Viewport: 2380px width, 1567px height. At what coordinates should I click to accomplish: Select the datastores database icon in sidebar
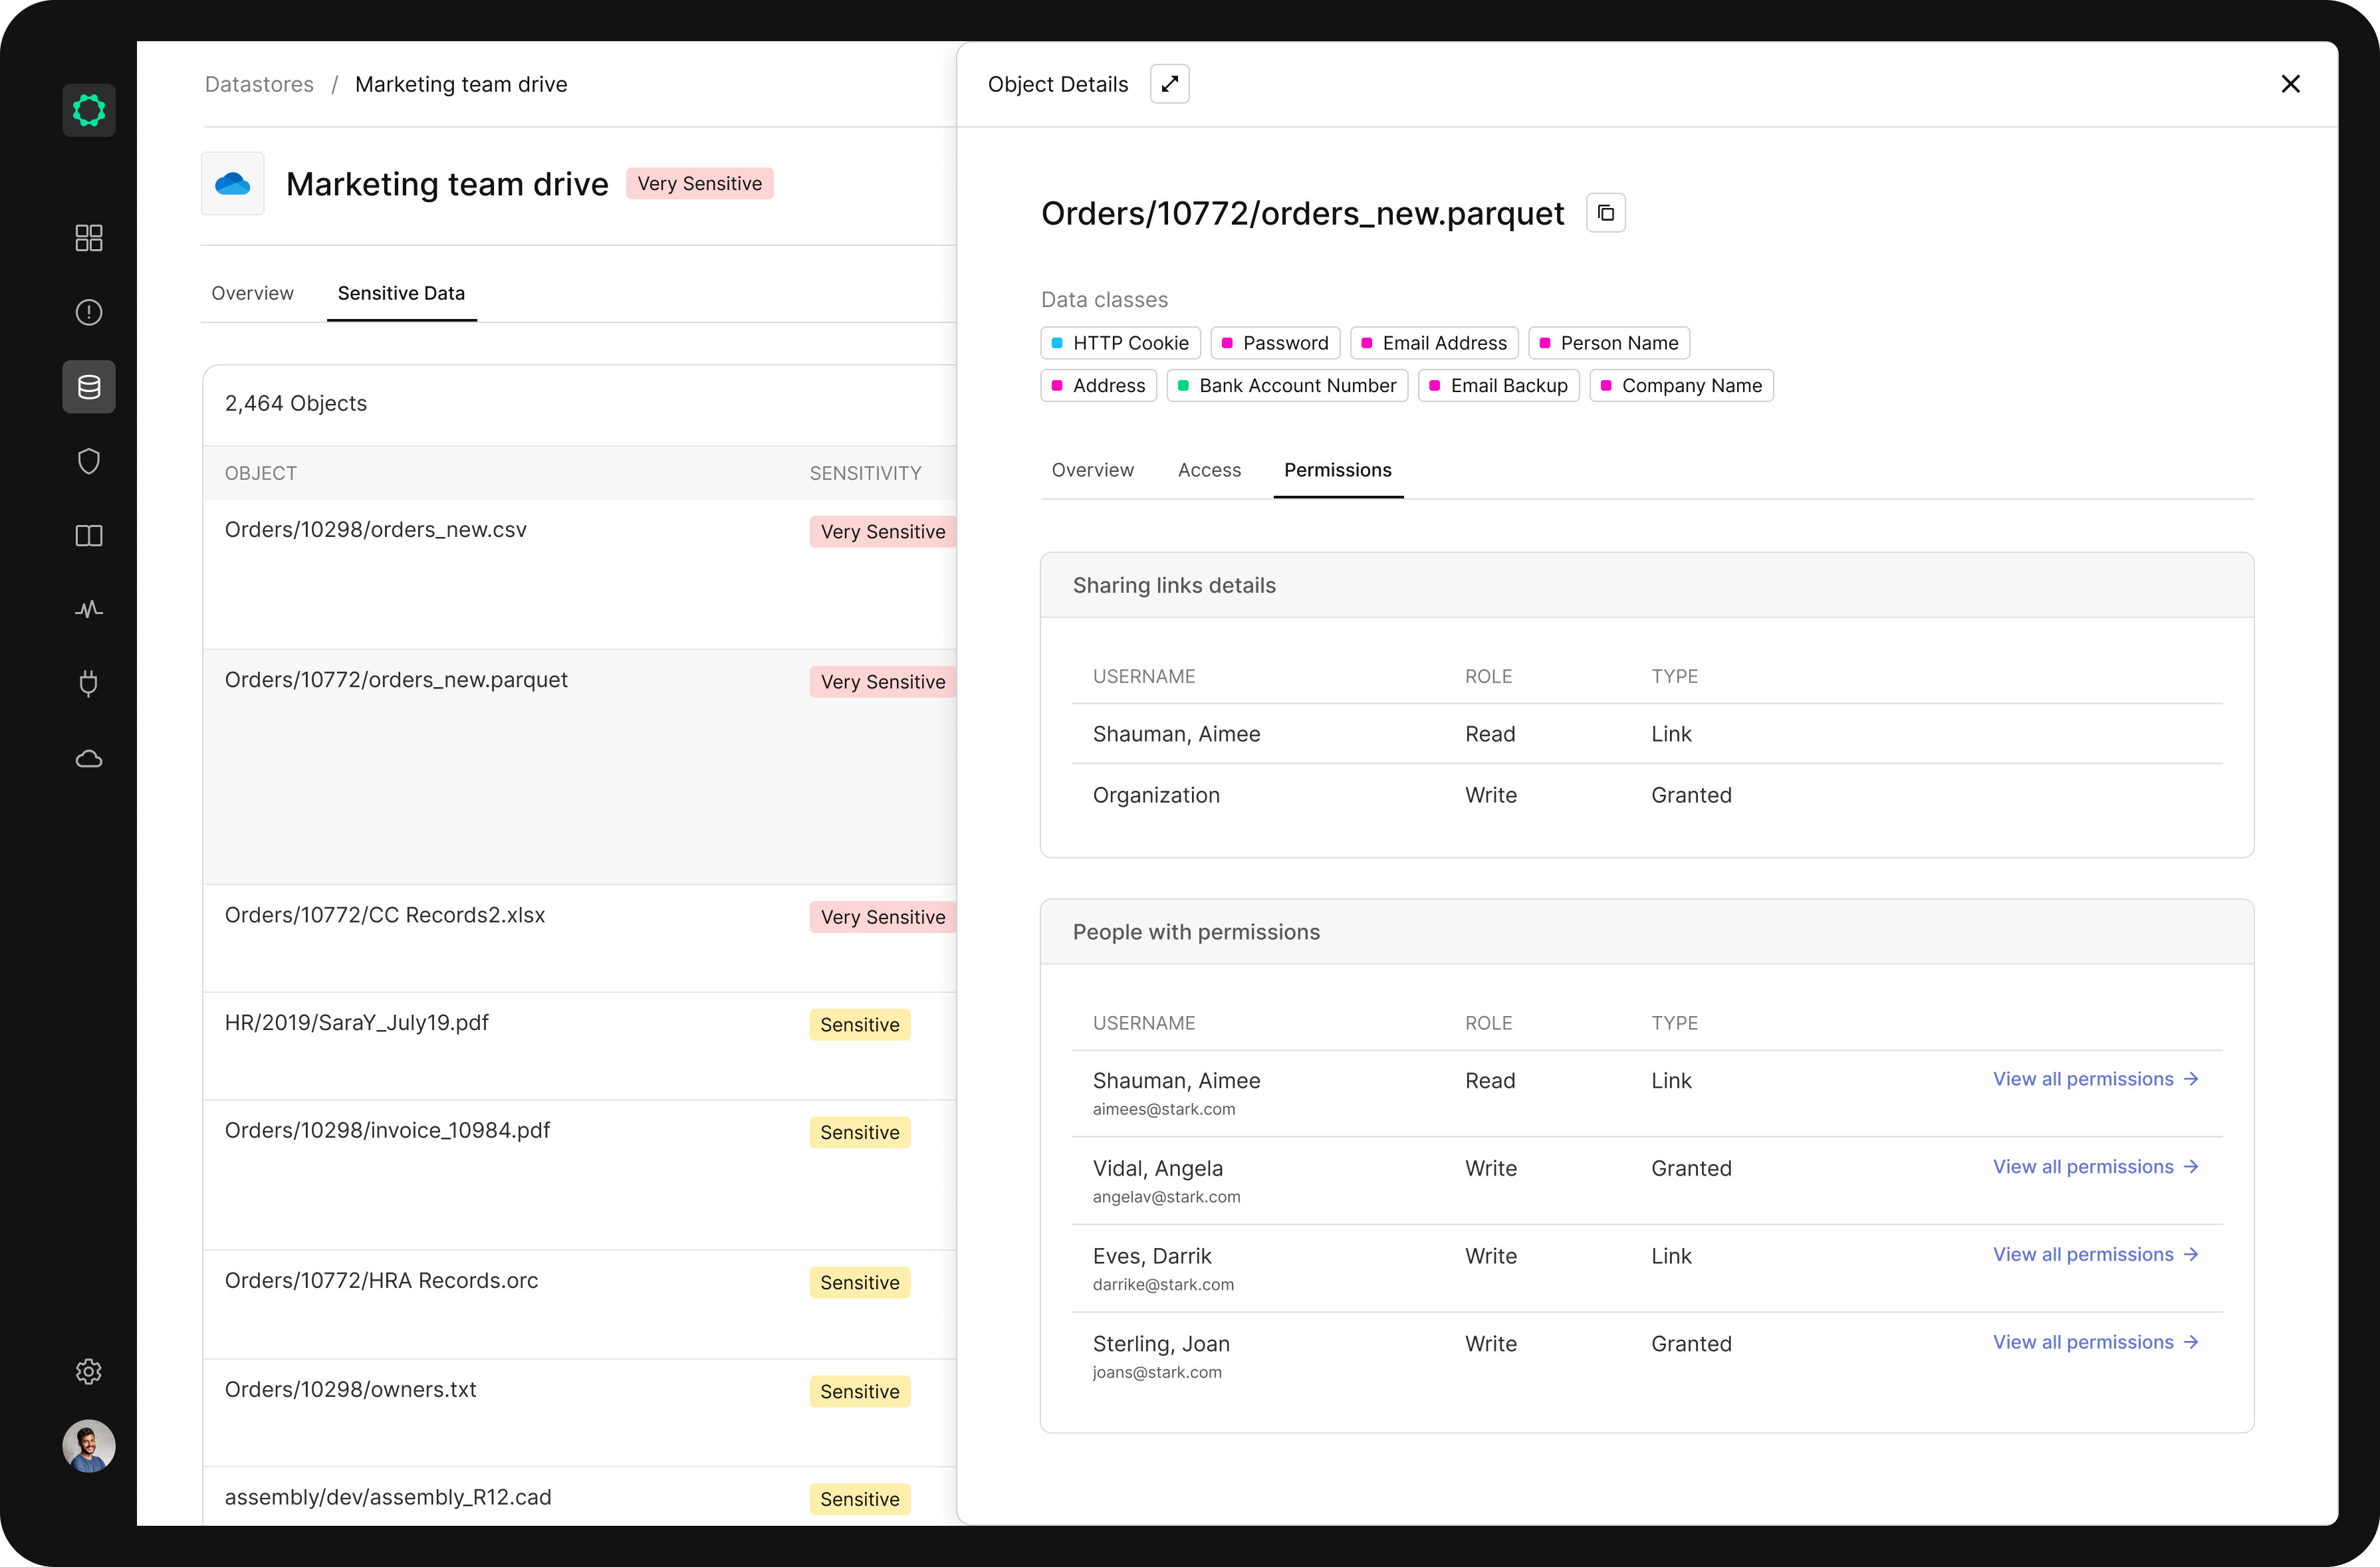89,387
